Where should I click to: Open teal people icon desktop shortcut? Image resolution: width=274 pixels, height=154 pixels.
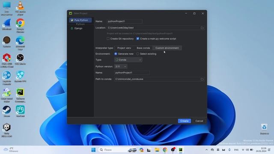pos(20,111)
